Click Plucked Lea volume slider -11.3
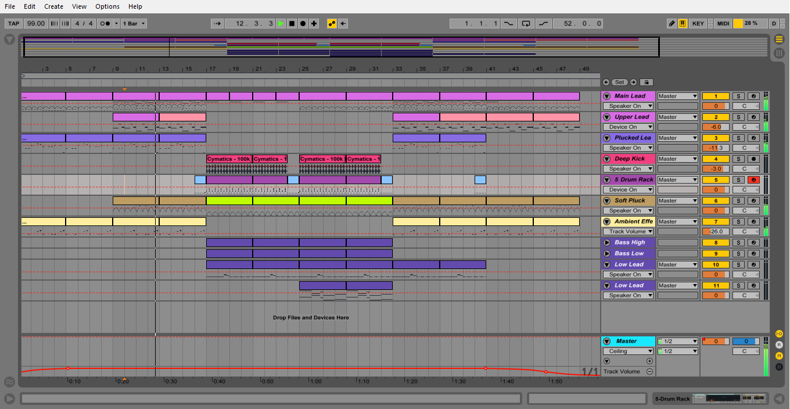The image size is (790, 409). pos(716,148)
